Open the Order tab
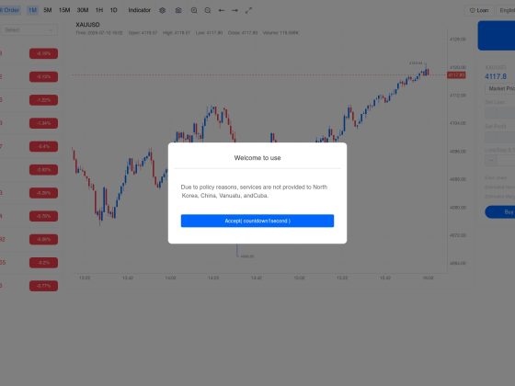 tap(10, 10)
